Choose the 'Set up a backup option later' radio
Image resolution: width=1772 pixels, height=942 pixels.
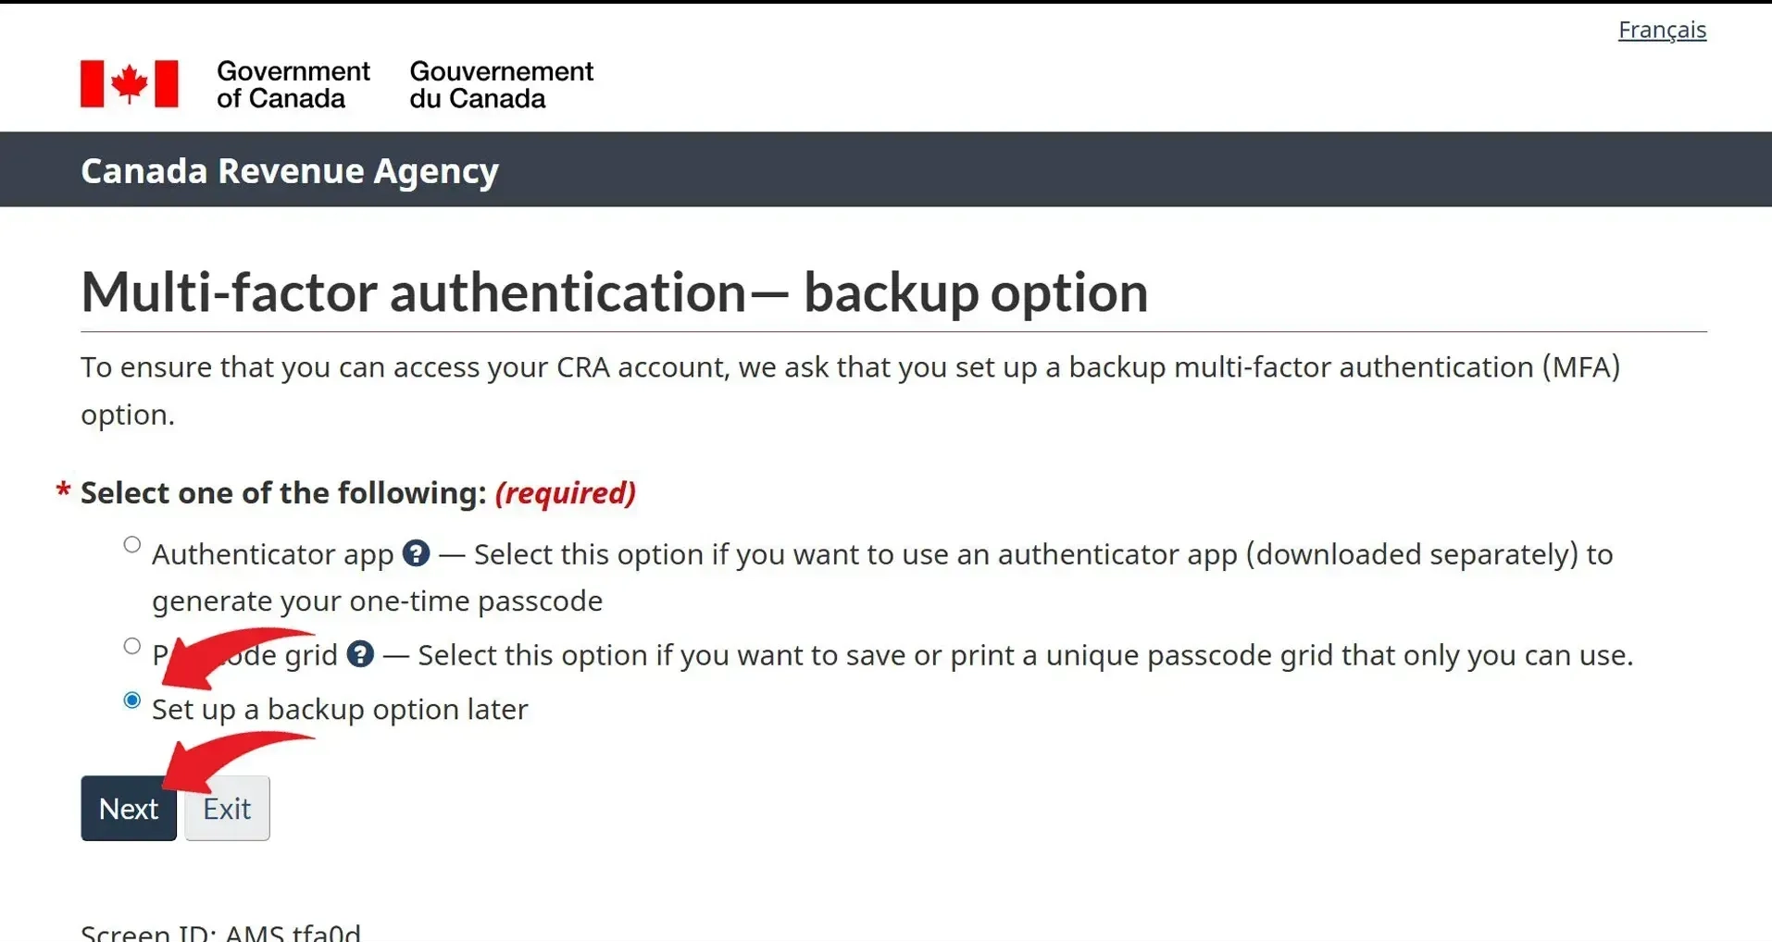[x=132, y=700]
